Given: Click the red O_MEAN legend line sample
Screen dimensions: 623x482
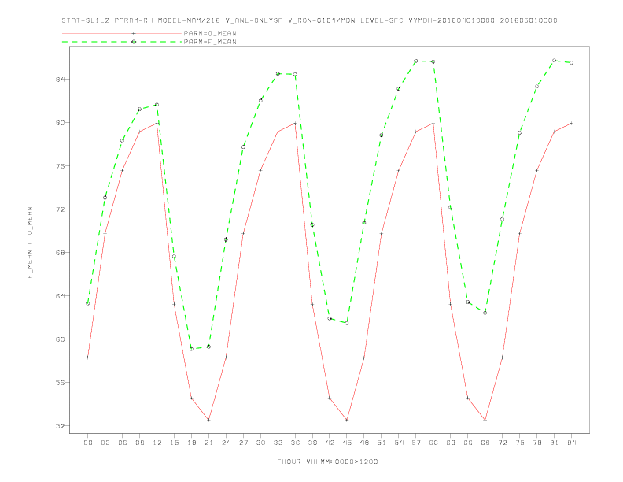Looking at the screenshot, I should (x=122, y=33).
